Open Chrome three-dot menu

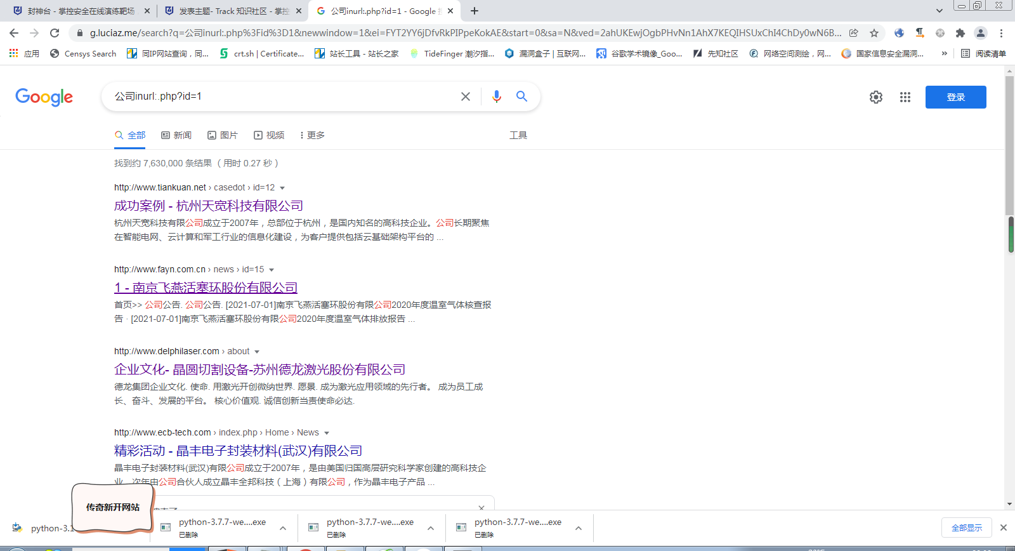tap(1002, 33)
